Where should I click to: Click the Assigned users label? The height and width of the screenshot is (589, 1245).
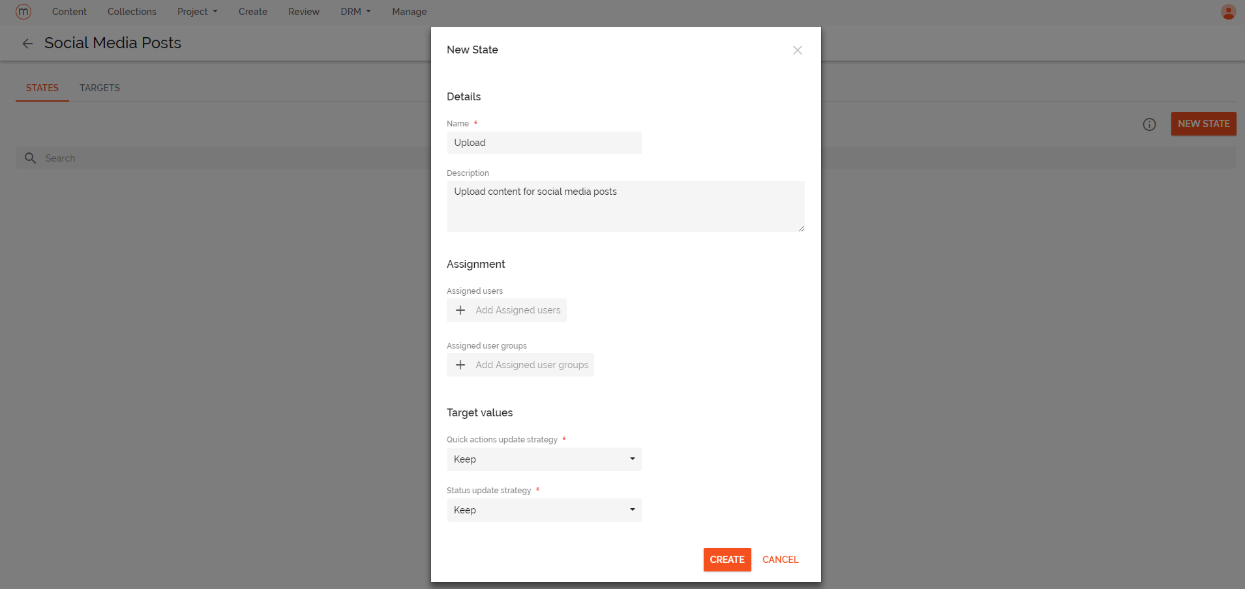(475, 291)
